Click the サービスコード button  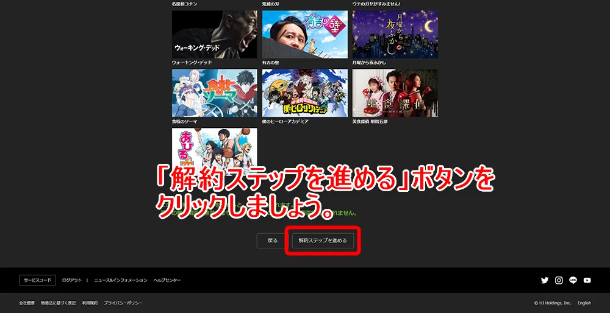coord(37,280)
